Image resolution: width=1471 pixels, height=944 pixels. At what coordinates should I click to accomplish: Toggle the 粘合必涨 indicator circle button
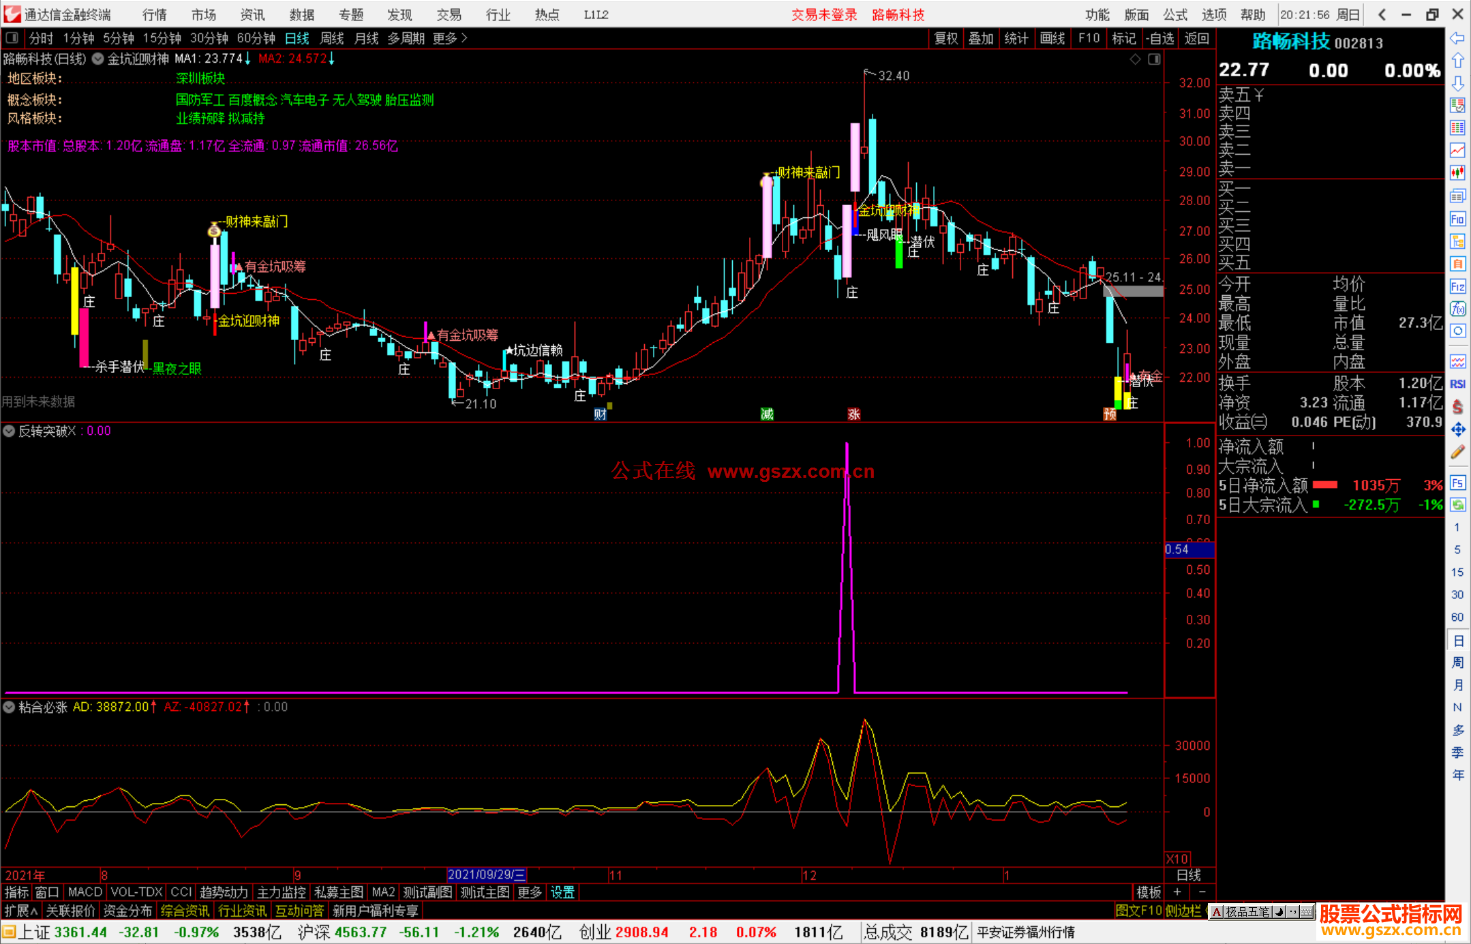9,707
